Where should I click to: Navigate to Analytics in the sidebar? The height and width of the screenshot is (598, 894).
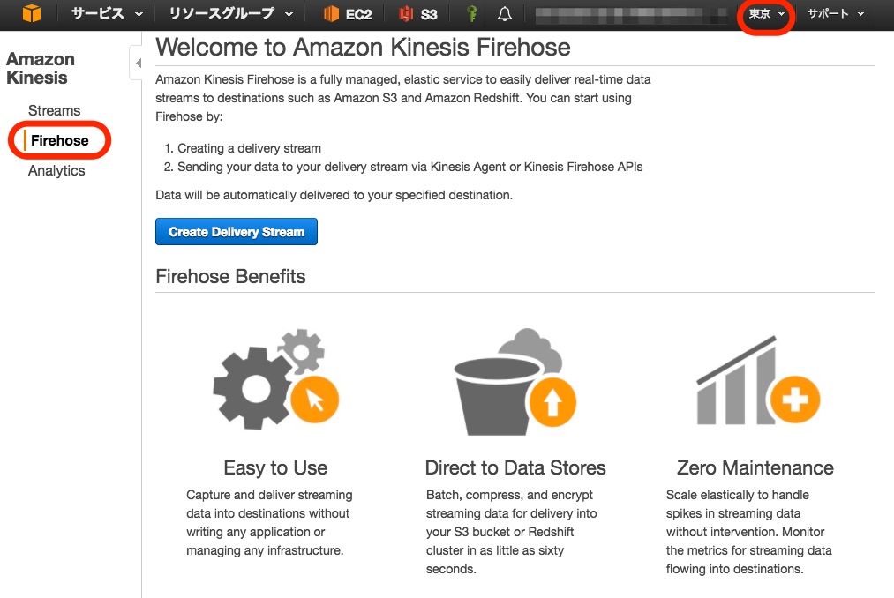click(56, 170)
